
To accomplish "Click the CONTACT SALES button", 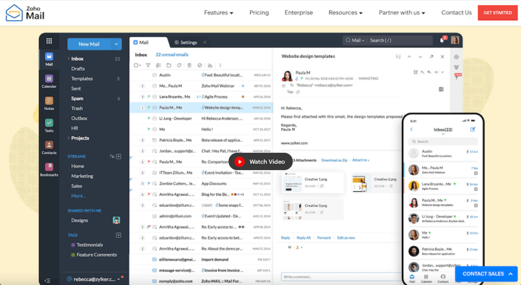I will [486, 274].
